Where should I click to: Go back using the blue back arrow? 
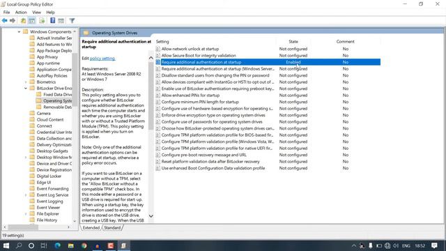coord(5,20)
